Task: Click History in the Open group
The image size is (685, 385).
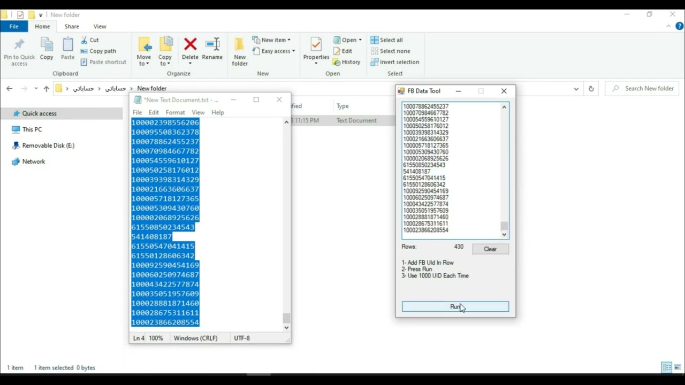Action: pos(346,62)
